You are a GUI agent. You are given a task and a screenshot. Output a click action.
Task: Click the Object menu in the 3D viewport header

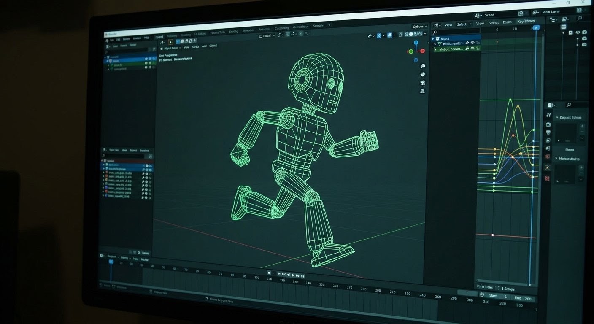tap(213, 46)
